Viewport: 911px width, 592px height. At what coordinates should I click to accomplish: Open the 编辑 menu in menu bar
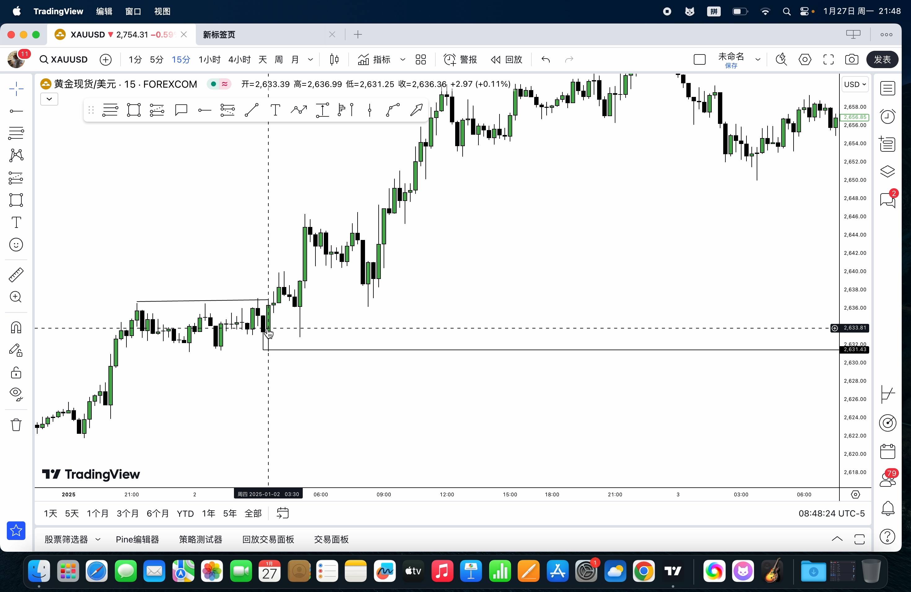(104, 11)
